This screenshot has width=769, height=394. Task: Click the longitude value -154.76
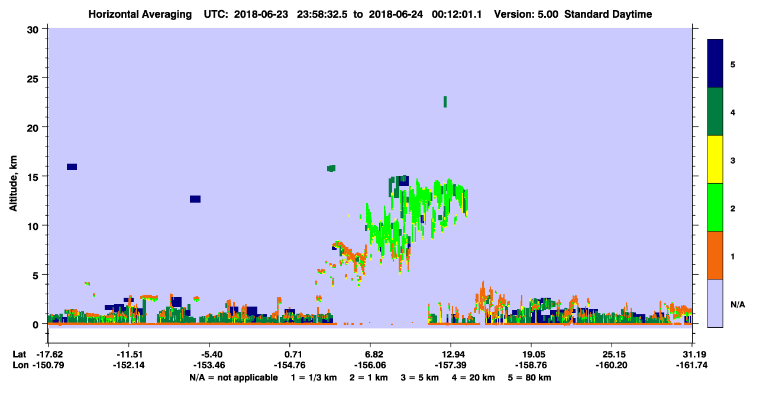coord(290,365)
